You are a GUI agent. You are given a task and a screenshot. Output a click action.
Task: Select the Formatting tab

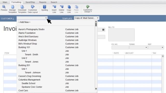pyautogui.click(x=16, y=2)
